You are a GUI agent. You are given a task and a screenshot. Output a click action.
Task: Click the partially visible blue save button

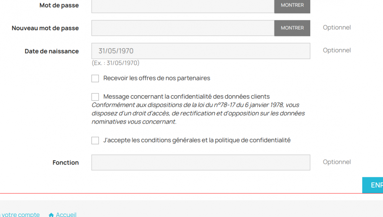[373, 185]
